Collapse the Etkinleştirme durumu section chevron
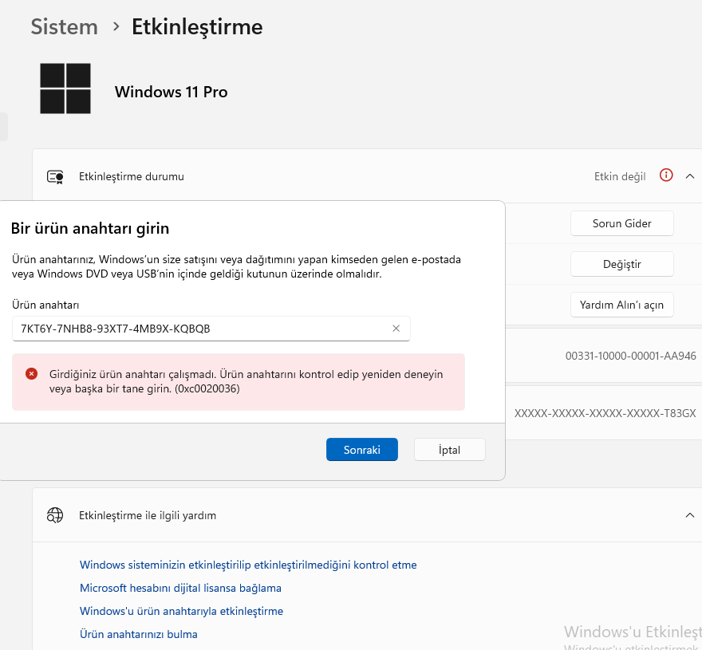 (689, 176)
